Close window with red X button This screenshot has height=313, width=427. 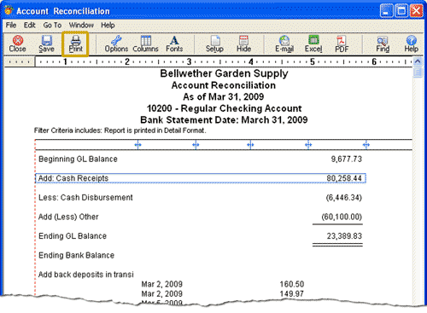coord(416,11)
